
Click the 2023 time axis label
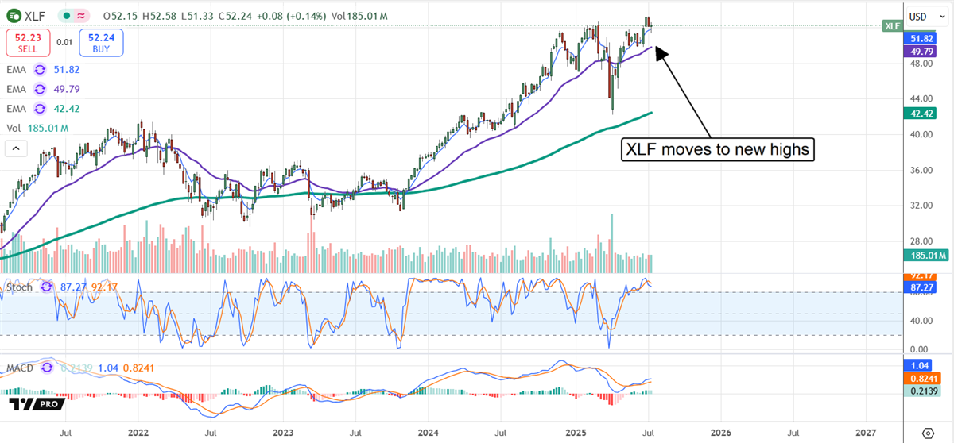click(282, 433)
